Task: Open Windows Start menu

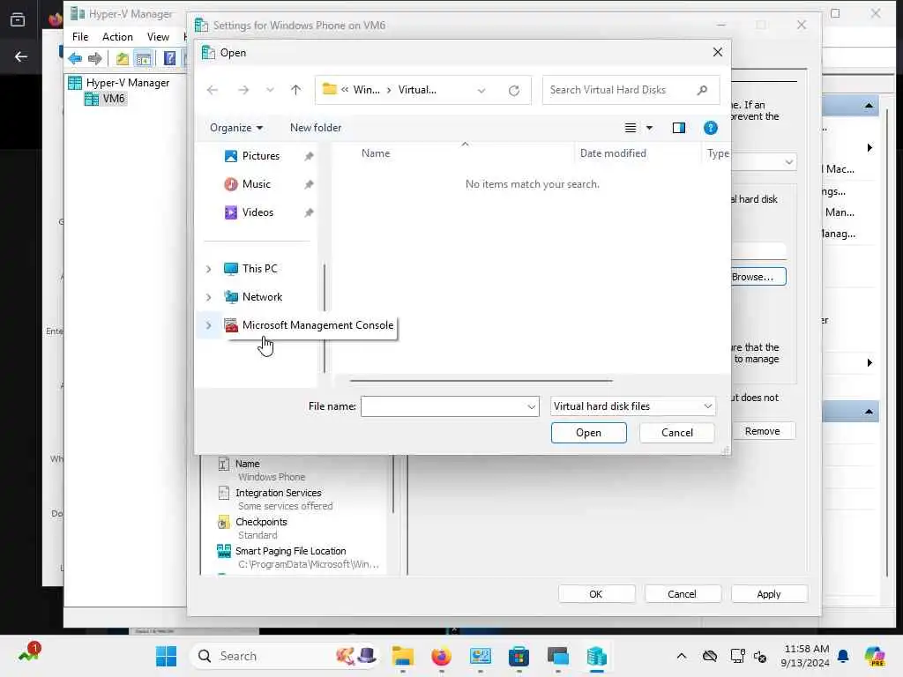Action: coord(166,656)
